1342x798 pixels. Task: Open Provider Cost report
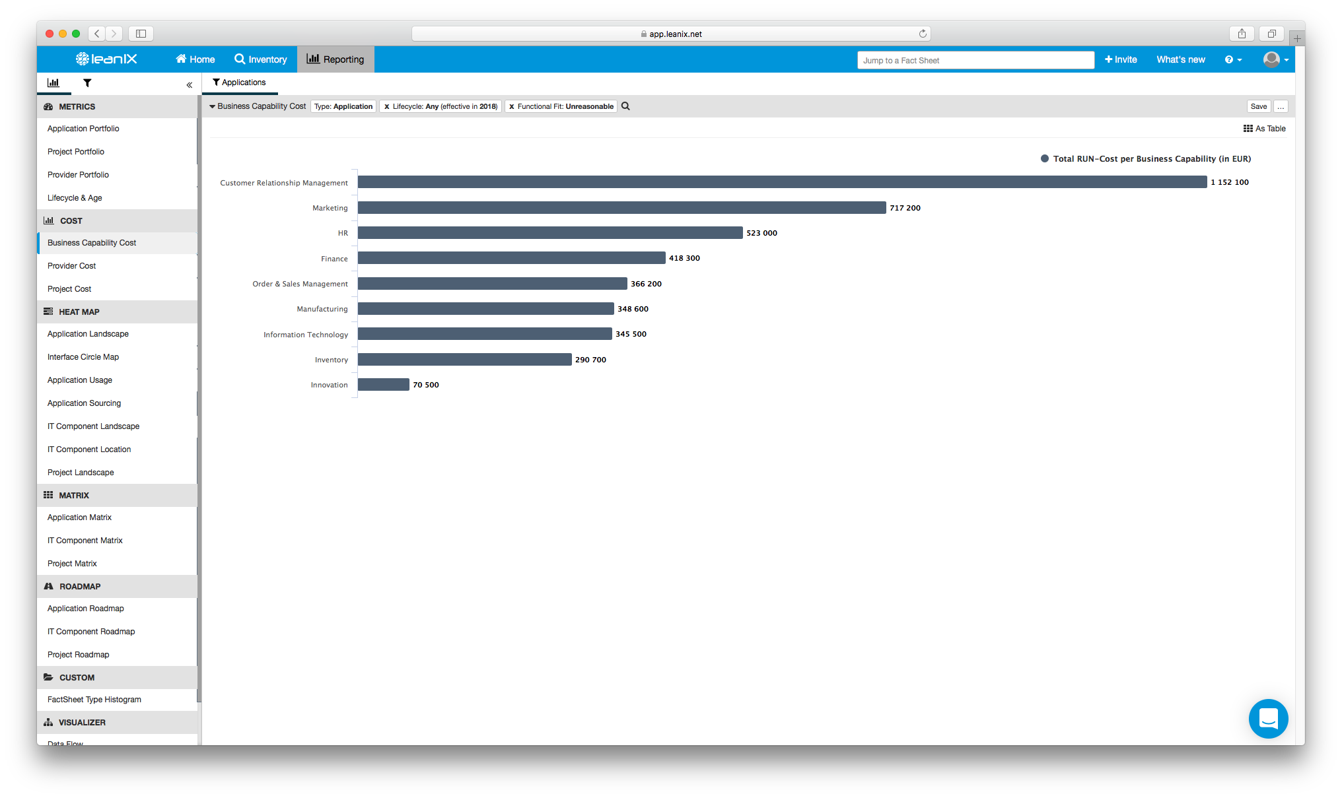(71, 266)
